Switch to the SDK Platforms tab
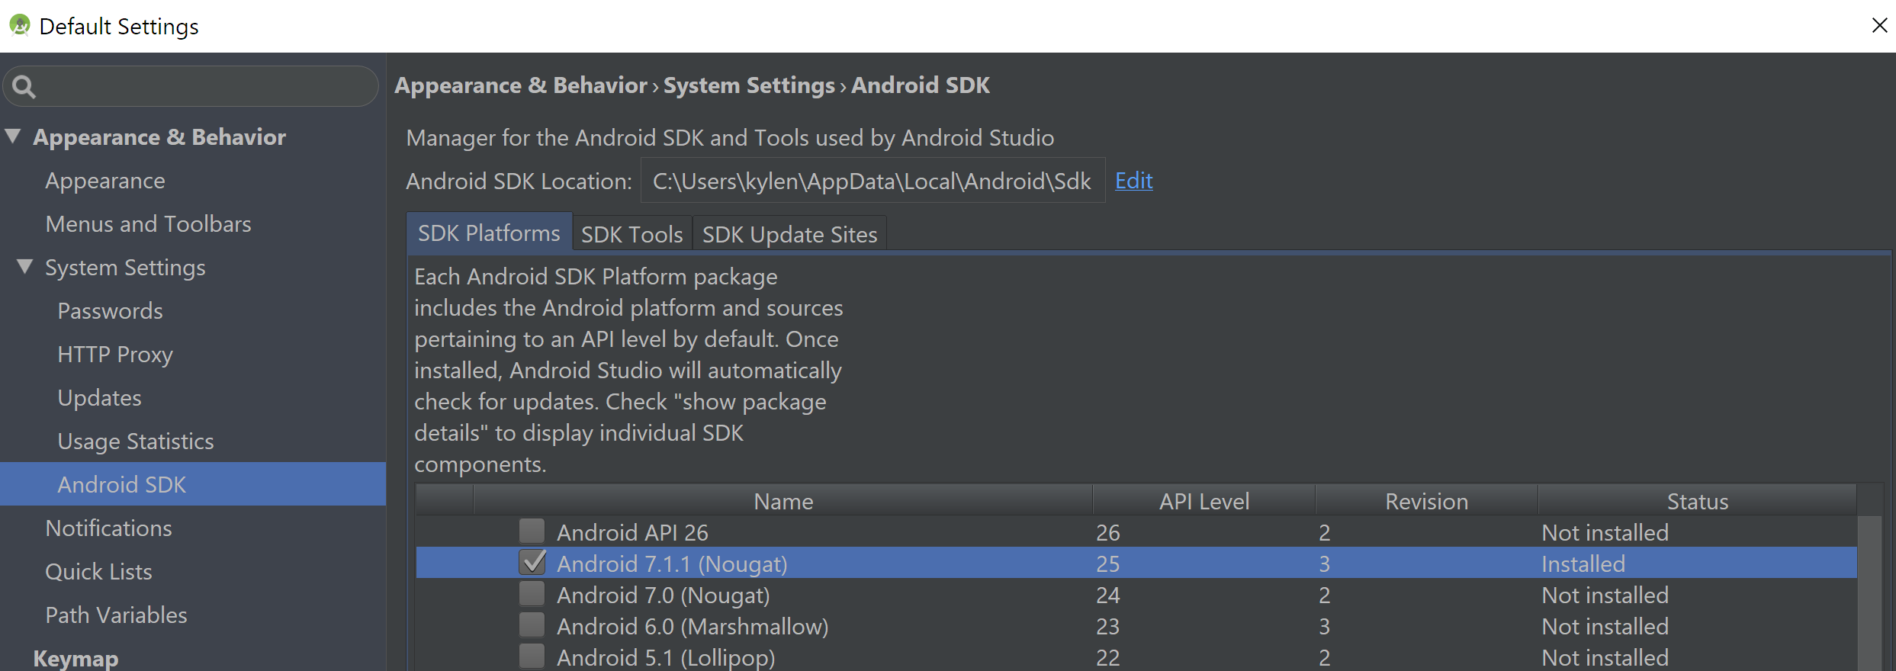 [489, 233]
